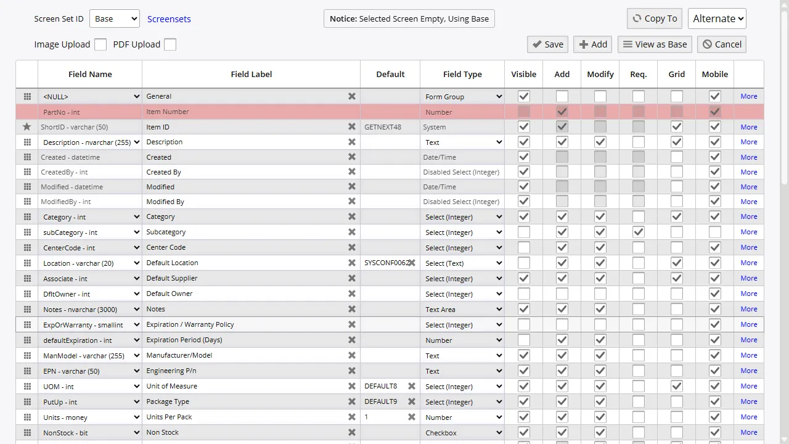The image size is (789, 444).
Task: Click the drag handle icon on Description row
Action: coord(27,142)
